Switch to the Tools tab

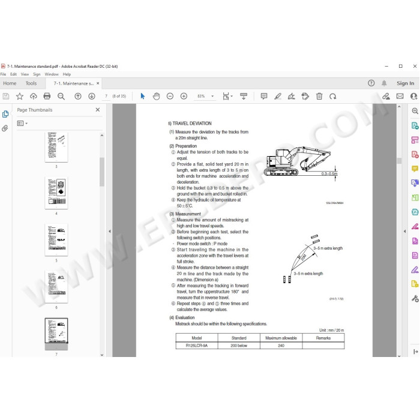click(31, 83)
